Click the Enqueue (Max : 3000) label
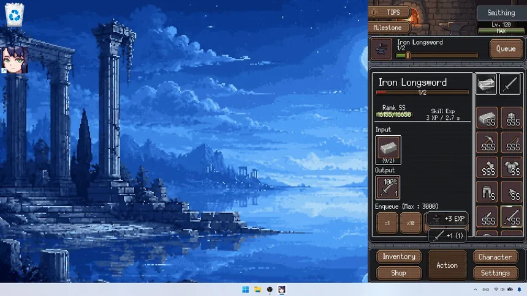The image size is (527, 296). click(x=407, y=206)
